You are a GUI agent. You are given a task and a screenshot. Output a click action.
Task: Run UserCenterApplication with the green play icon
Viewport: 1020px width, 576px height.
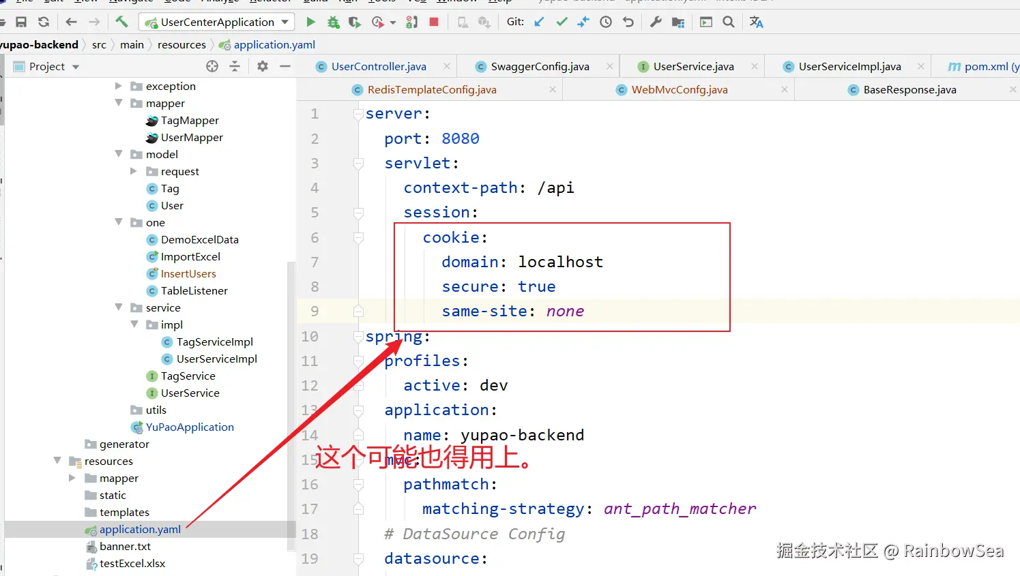pos(310,22)
